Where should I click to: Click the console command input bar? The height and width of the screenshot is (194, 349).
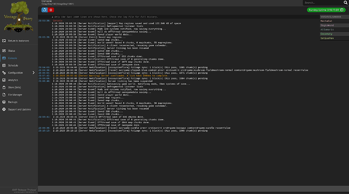pyautogui.click(x=193, y=188)
